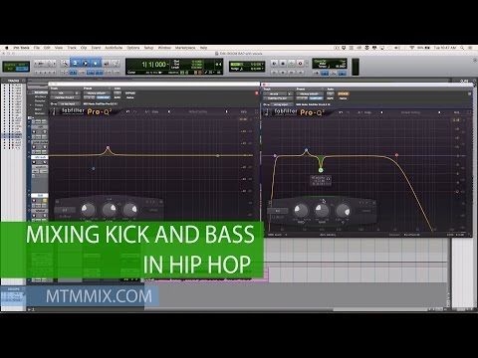
Task: Click the GAIN knob in right Pro-Q 2
Action: click(322, 210)
